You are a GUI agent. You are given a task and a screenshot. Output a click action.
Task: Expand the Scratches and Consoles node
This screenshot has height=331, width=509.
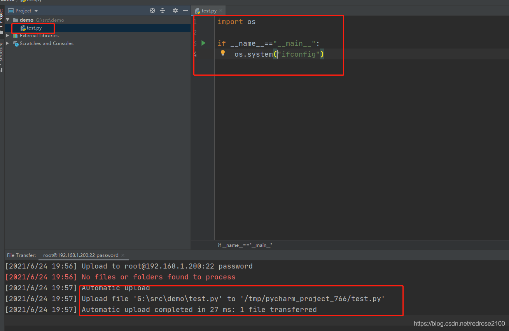7,43
